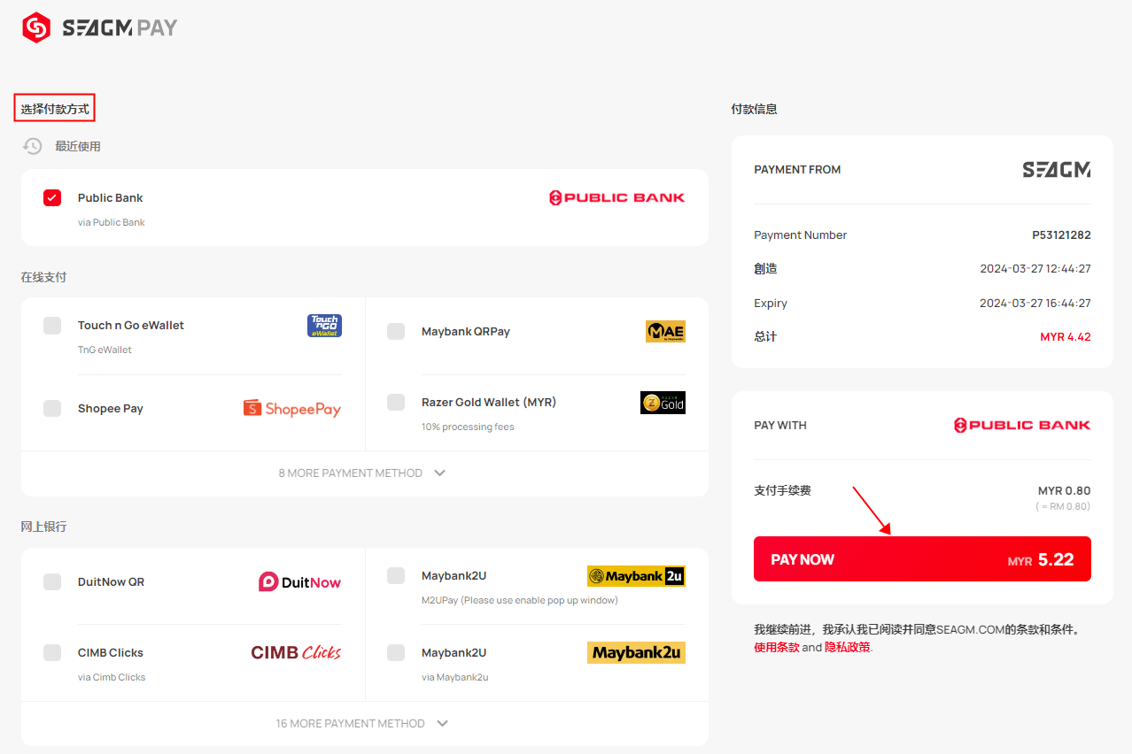Click the 在线支付 section heading
The height and width of the screenshot is (754, 1132).
[43, 277]
